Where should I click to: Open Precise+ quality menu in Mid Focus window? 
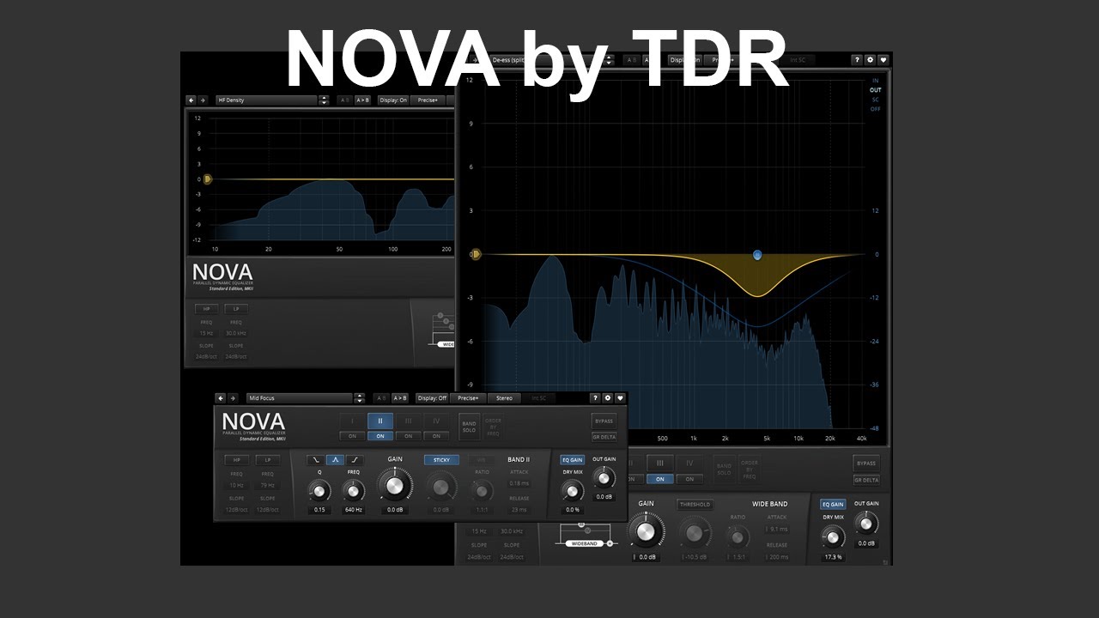pos(469,398)
